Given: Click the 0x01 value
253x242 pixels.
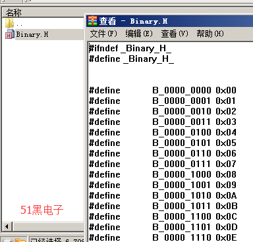Looking at the screenshot, I should pyautogui.click(x=226, y=101).
